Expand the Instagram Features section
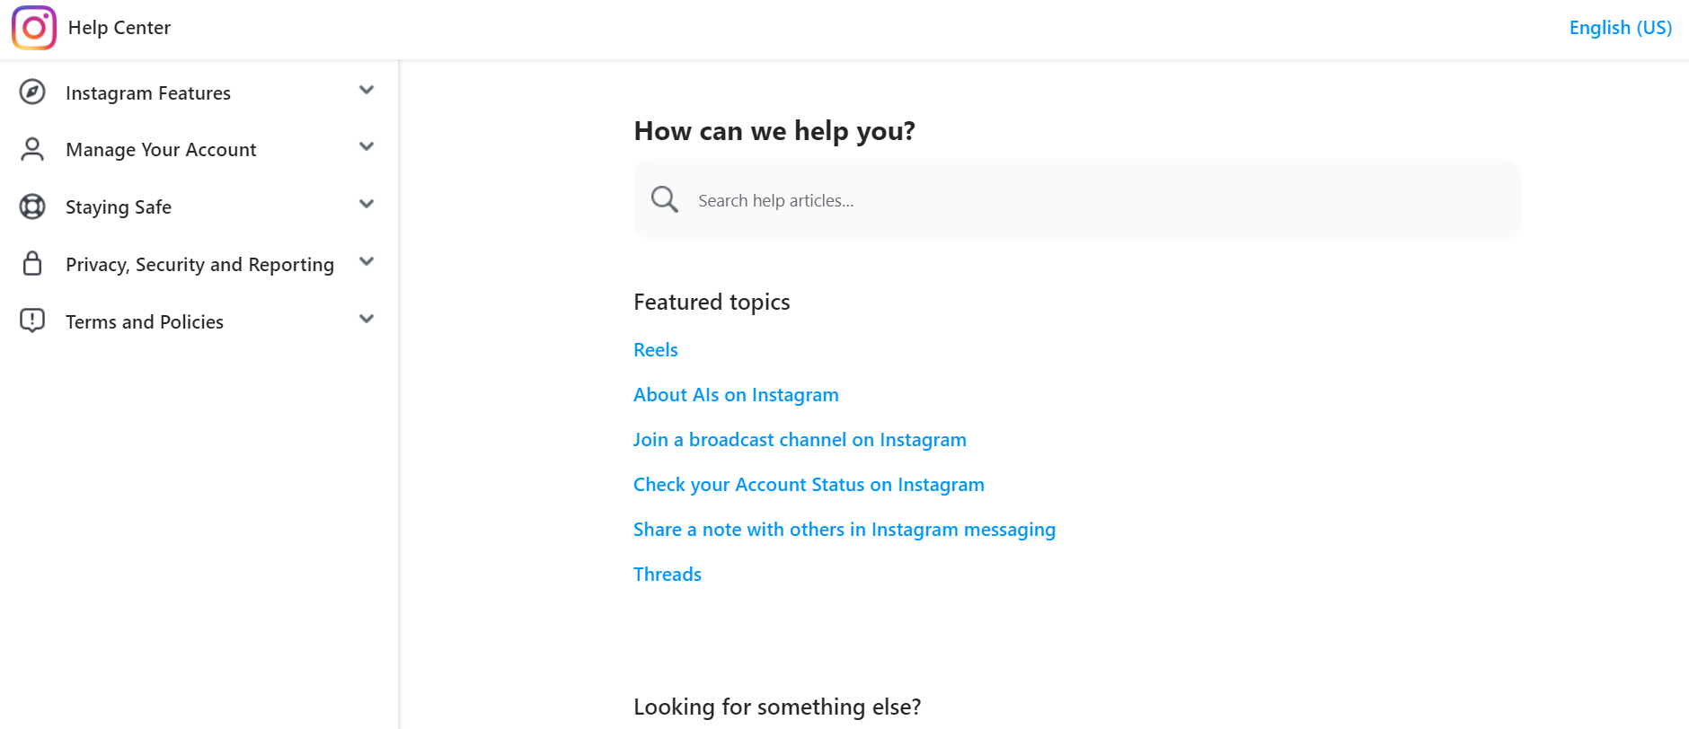Viewport: 1689px width, 729px height. click(367, 90)
